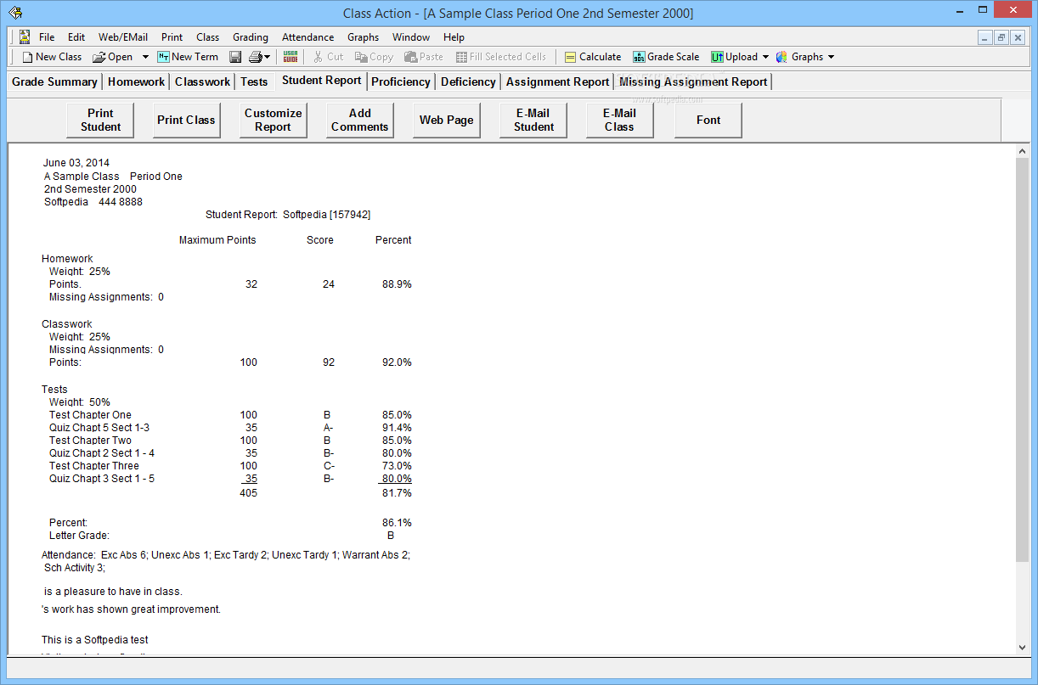
Task: Click the Test Chapter Three row label
Action: (x=94, y=466)
